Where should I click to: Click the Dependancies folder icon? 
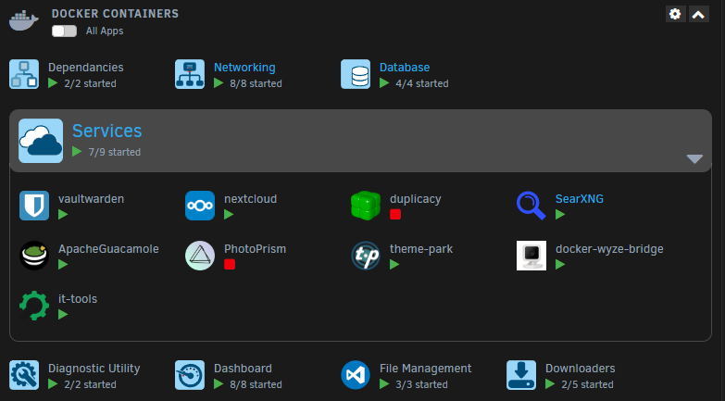[x=24, y=74]
